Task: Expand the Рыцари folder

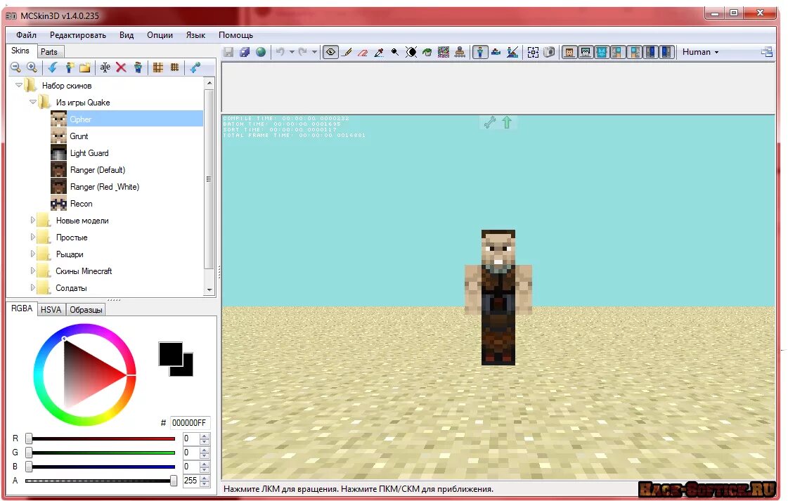Action: pos(32,254)
